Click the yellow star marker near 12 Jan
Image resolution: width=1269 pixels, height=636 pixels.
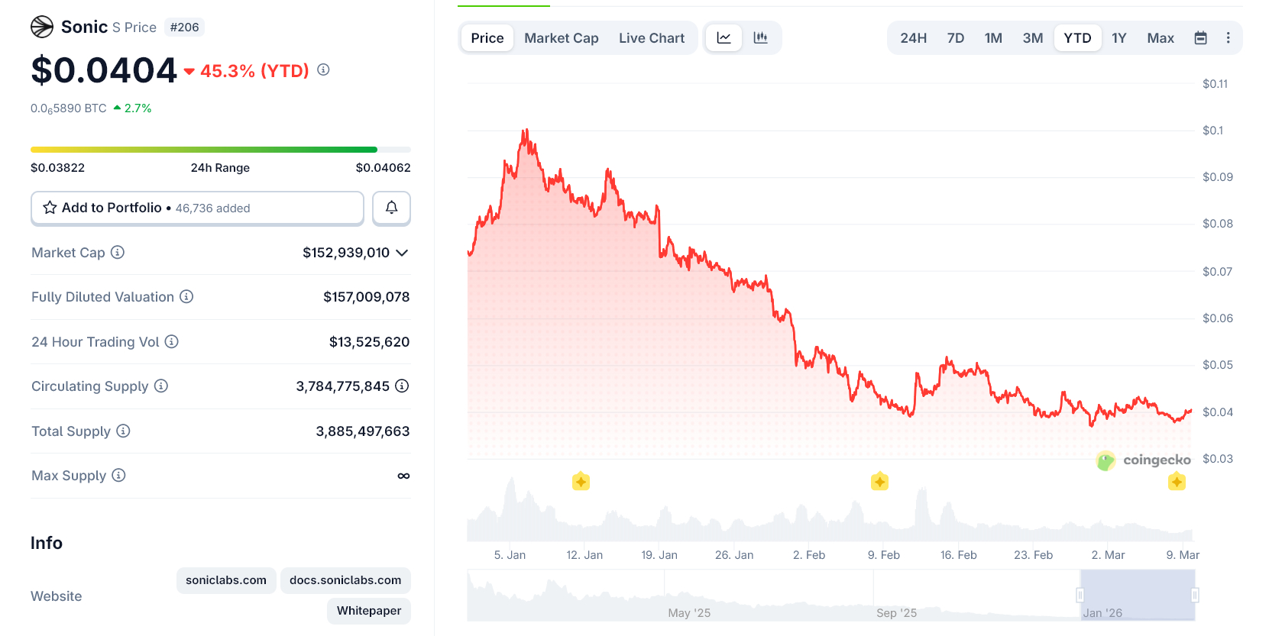coord(581,481)
